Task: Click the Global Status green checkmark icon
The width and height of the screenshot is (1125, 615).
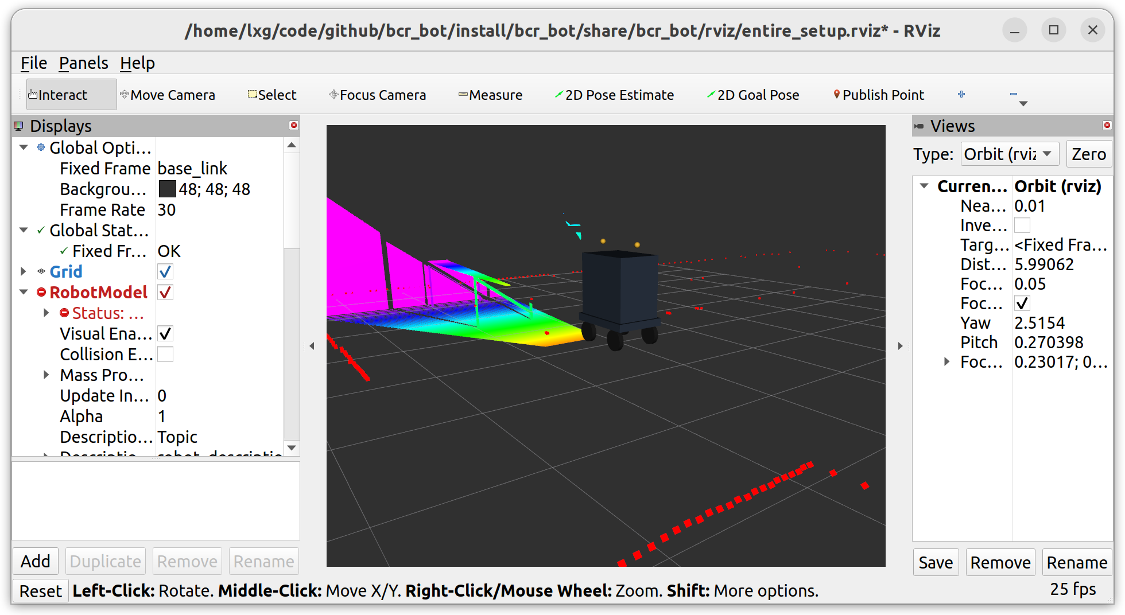Action: (41, 230)
